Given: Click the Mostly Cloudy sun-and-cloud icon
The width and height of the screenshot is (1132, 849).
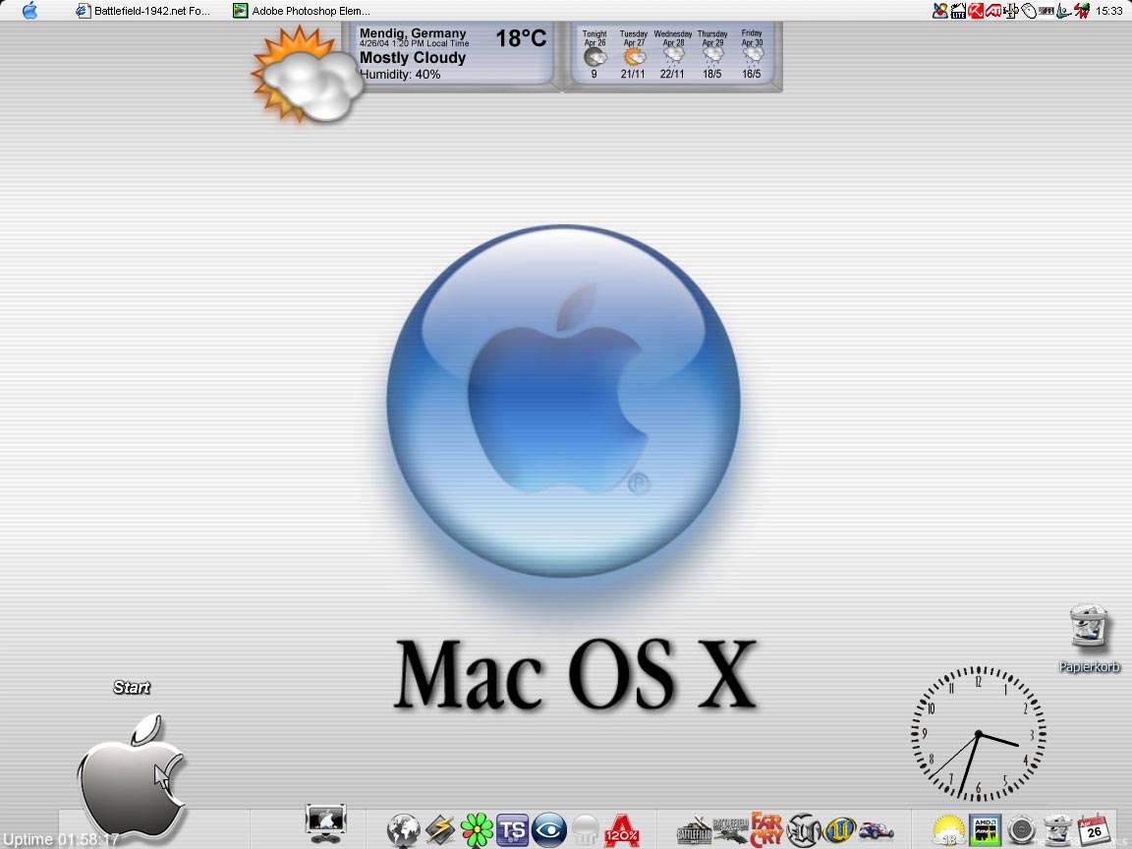Looking at the screenshot, I should (309, 75).
